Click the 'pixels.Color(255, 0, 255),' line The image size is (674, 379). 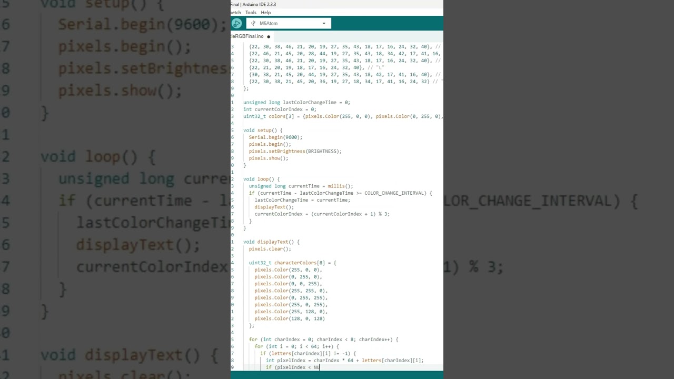click(x=291, y=304)
